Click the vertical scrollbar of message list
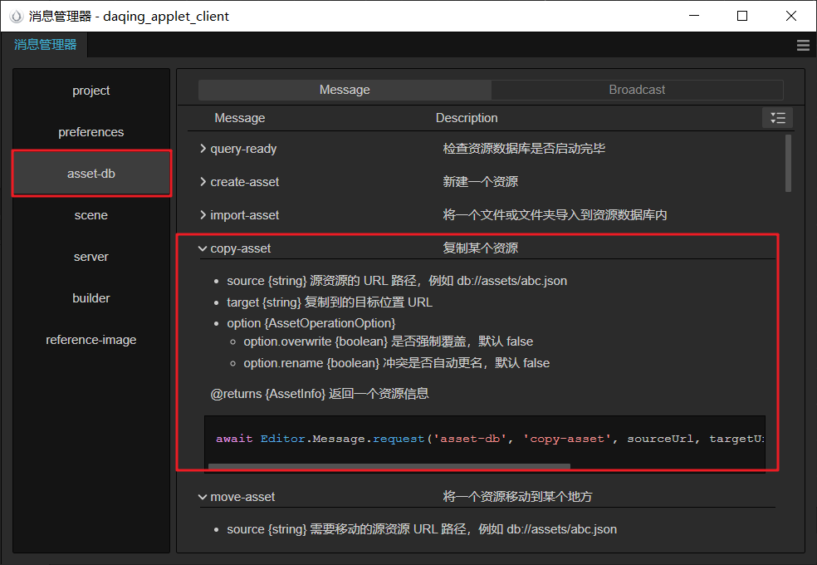 (788, 163)
